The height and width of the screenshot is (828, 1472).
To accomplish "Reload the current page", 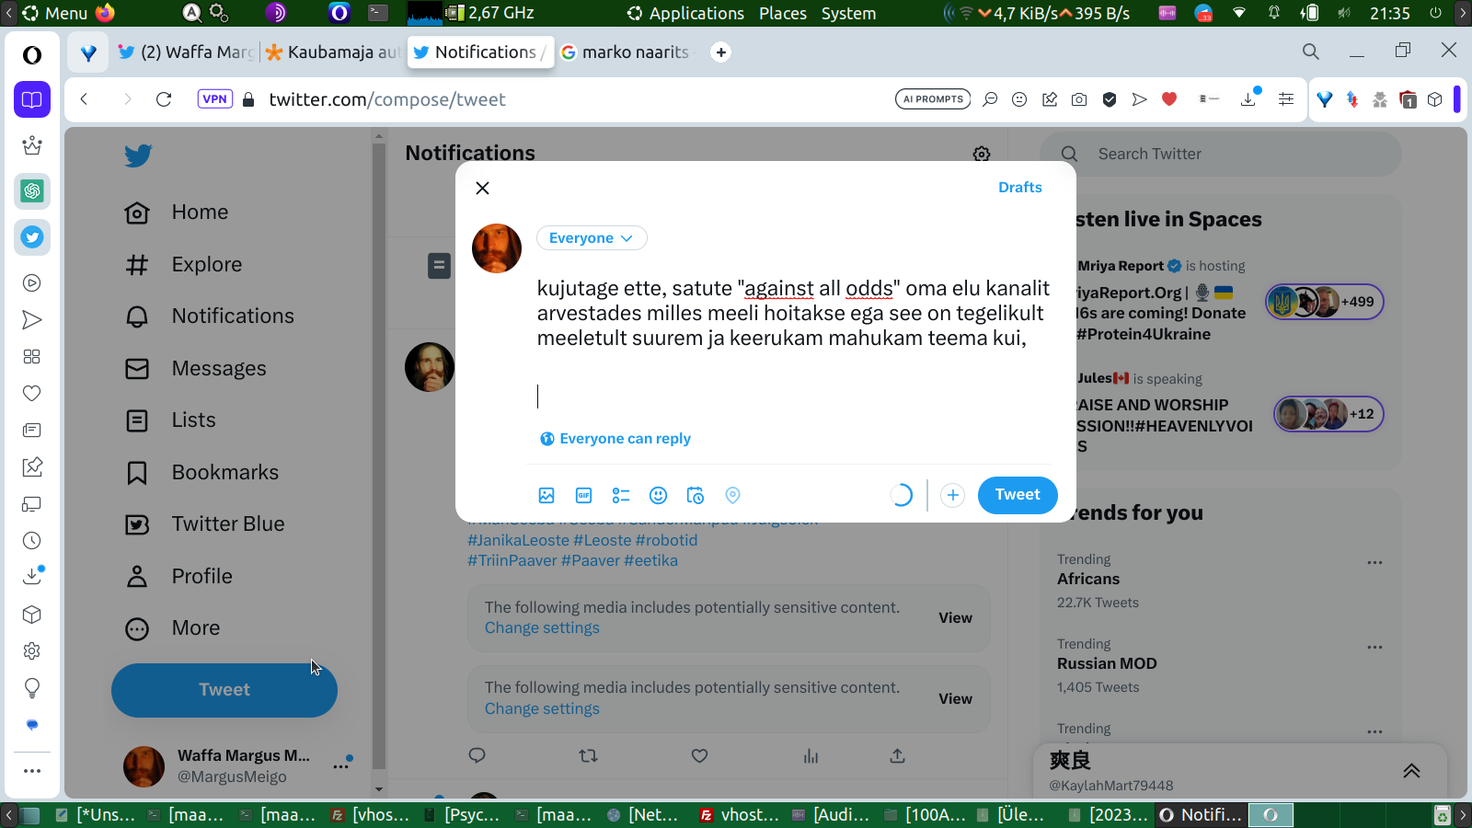I will (164, 99).
